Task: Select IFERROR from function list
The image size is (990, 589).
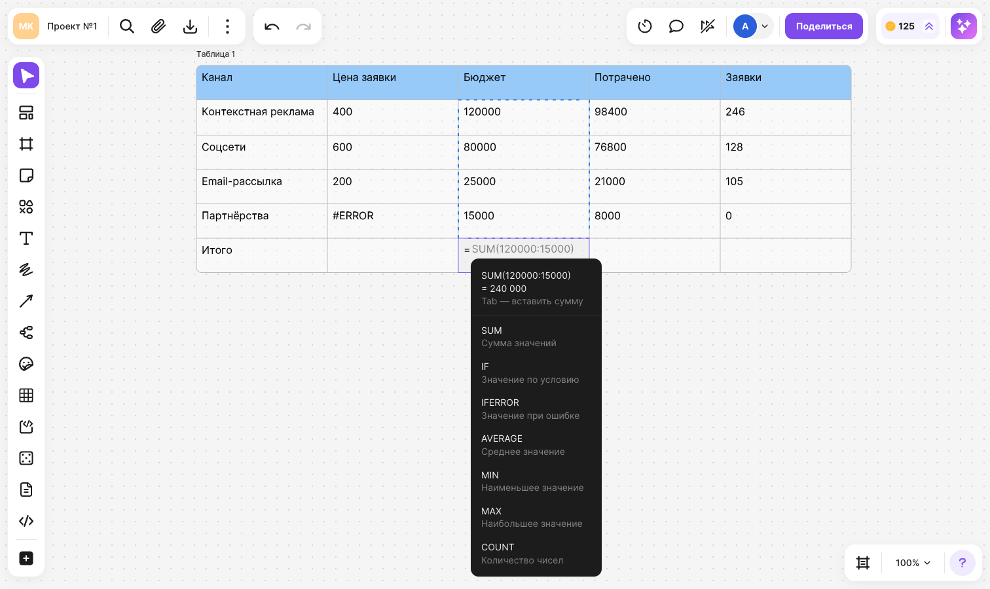Action: click(536, 409)
